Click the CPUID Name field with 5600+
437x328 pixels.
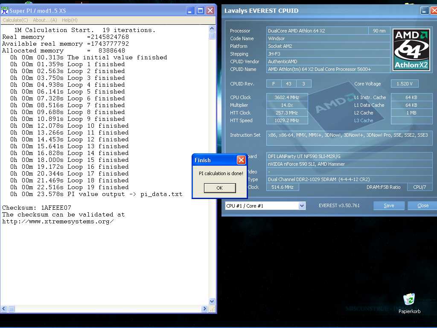click(x=328, y=69)
